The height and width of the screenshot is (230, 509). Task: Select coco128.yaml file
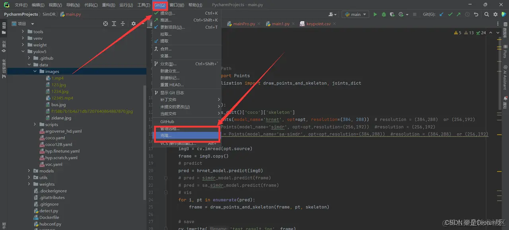(x=58, y=144)
